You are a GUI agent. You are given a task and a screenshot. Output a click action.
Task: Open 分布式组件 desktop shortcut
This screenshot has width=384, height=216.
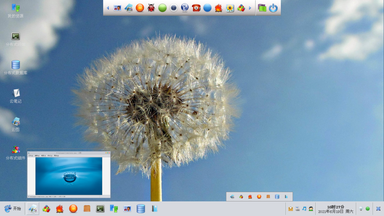[x=15, y=153]
